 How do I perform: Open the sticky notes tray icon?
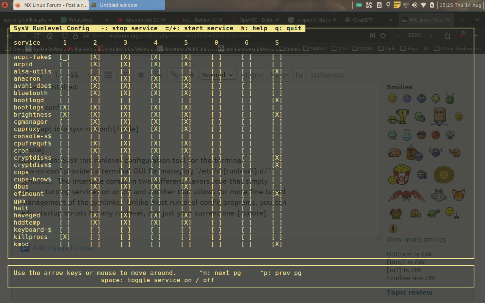point(397,5)
